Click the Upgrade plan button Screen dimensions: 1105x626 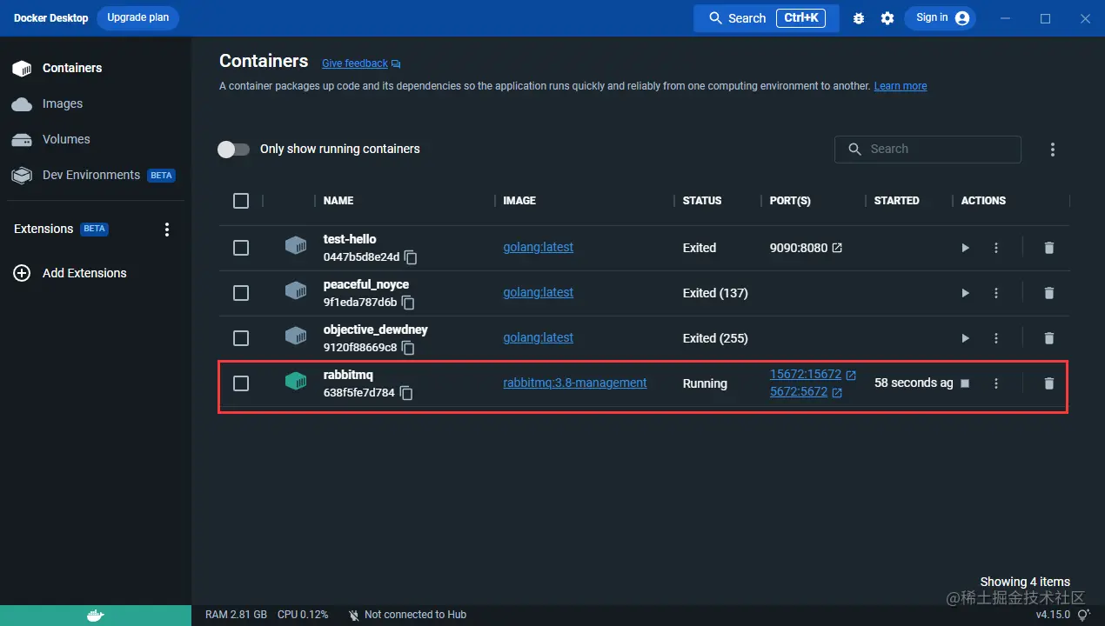(x=137, y=18)
